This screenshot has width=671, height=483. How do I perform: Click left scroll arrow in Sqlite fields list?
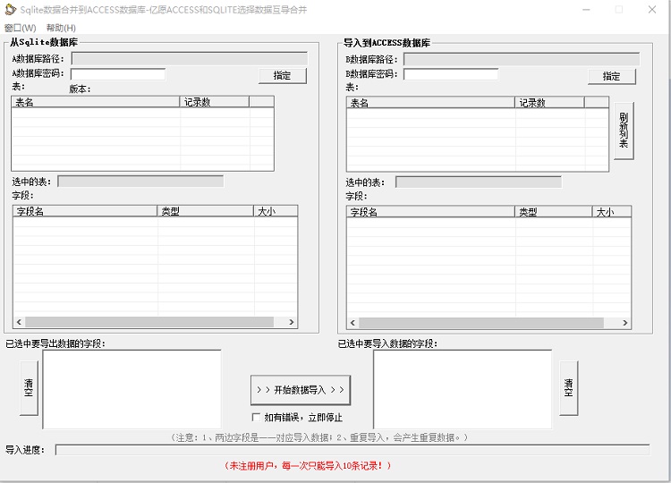[19, 322]
